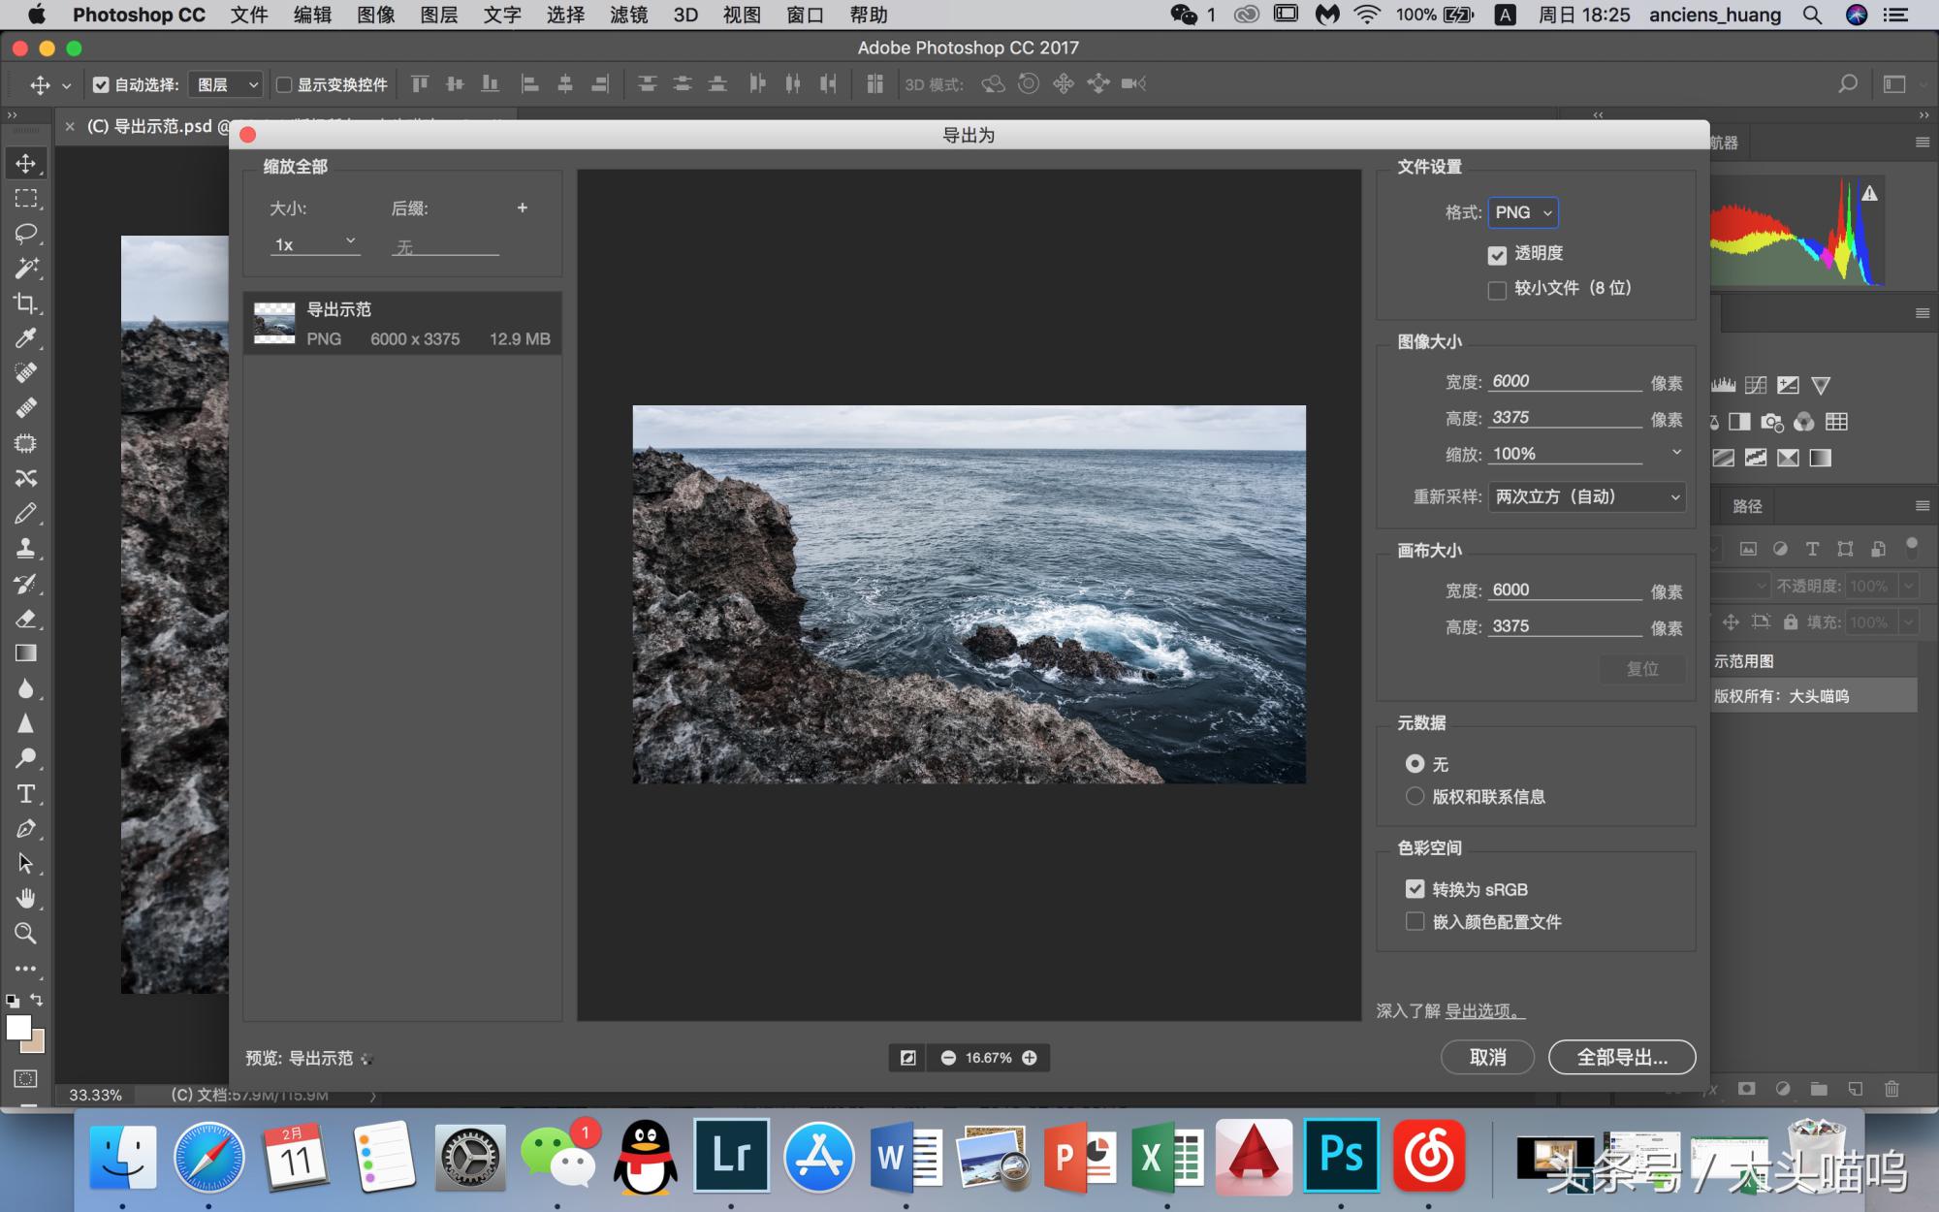This screenshot has height=1212, width=1939.
Task: Select the Brush tool
Action: [x=26, y=513]
